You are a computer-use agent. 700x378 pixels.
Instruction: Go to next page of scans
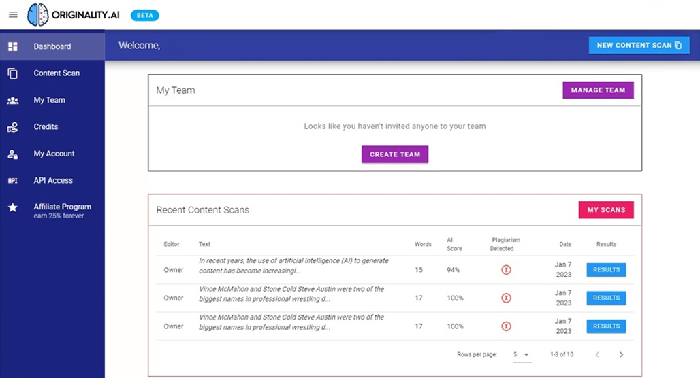click(621, 354)
